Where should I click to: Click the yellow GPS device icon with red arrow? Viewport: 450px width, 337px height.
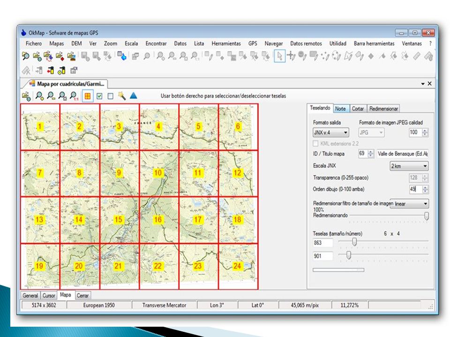coord(50,70)
